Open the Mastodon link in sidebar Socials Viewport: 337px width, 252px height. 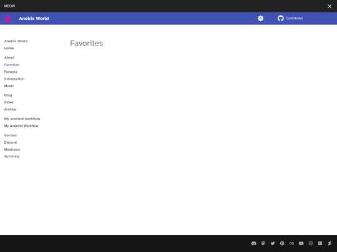12,149
